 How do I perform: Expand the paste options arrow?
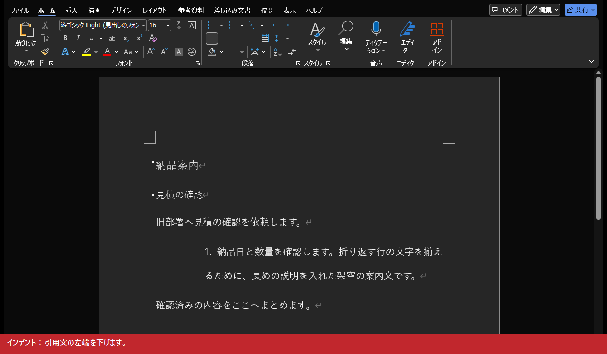click(26, 51)
